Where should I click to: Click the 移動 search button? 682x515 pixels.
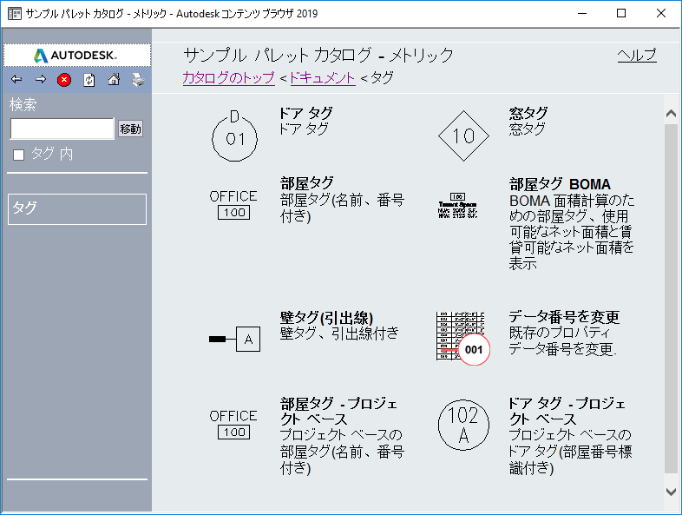point(130,129)
